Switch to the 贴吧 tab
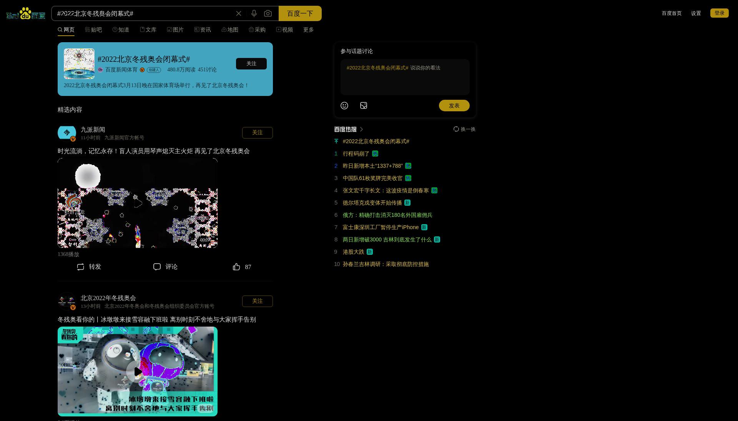 coord(93,30)
